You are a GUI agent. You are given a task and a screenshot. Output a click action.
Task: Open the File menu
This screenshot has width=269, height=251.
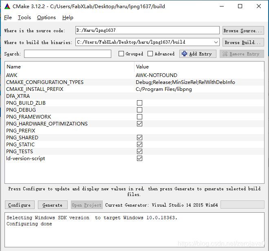[8, 18]
